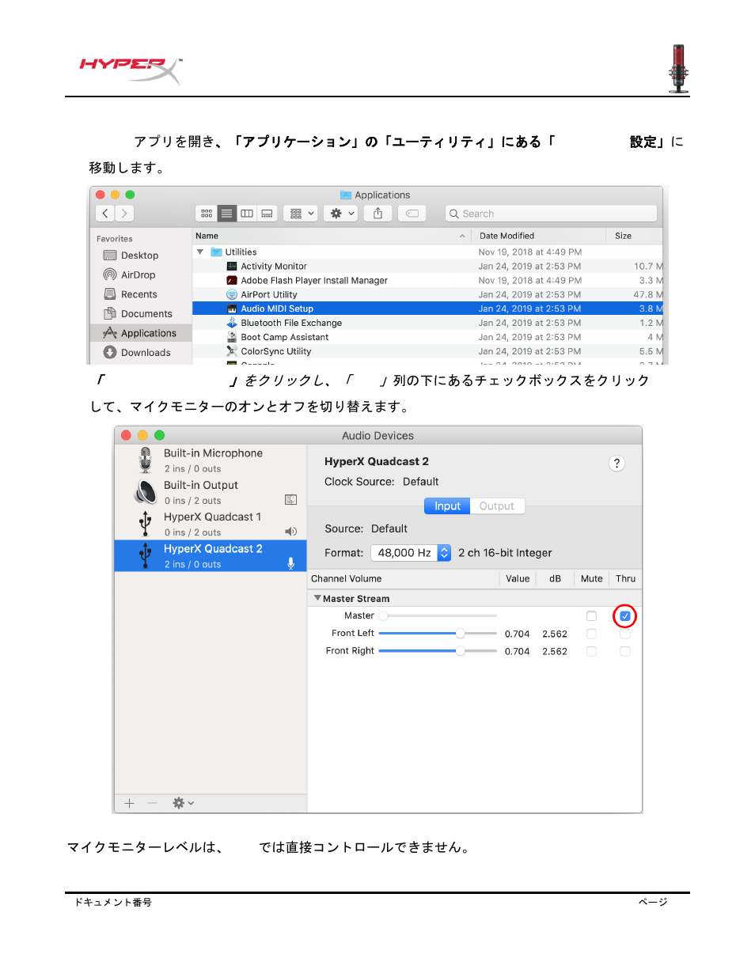
Task: Toggle the Front Left Thru checkbox
Action: pyautogui.click(x=625, y=634)
